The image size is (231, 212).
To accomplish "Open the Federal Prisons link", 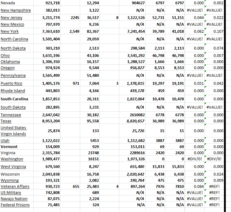I will (x=15, y=205).
